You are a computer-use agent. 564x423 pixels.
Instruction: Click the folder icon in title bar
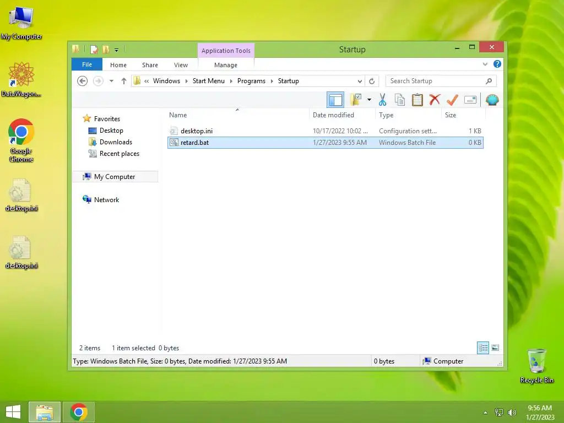[x=75, y=49]
